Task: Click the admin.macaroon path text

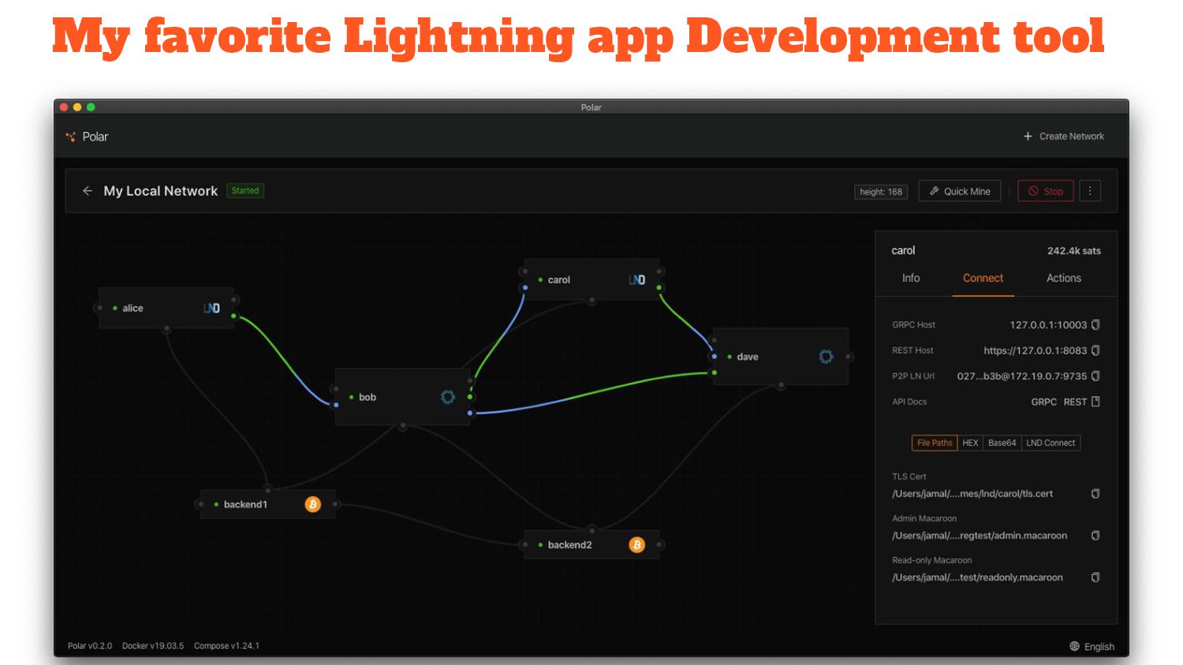Action: (980, 536)
